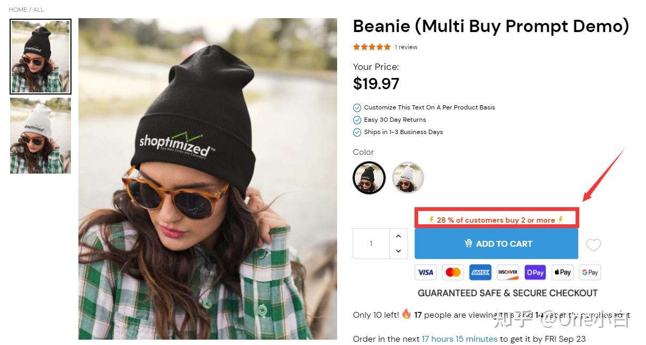Go to HOME breadcrumb link
646x345 pixels.
[x=18, y=10]
